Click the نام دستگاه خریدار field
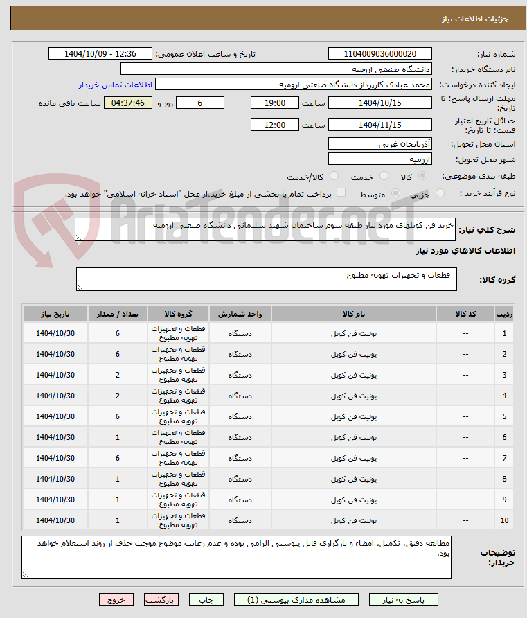This screenshot has height=618, width=527. point(276,69)
